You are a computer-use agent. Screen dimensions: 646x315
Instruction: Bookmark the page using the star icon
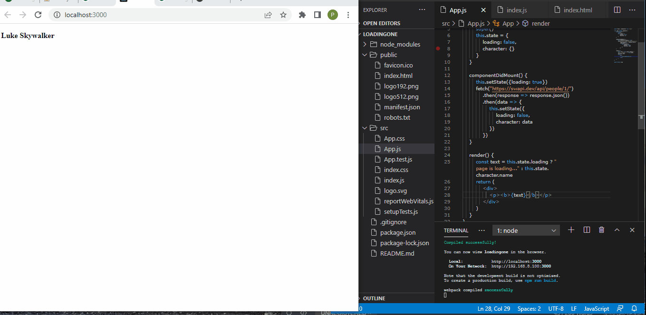(x=284, y=15)
